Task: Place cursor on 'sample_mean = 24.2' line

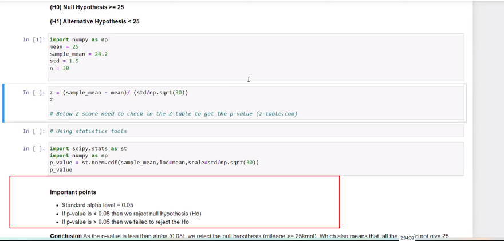Action: 79,54
